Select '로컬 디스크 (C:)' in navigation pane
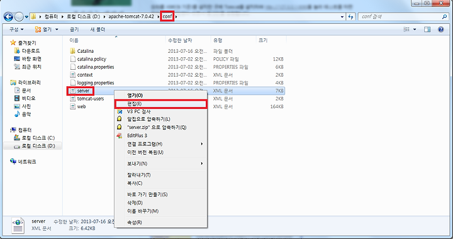The height and width of the screenshot is (239, 453). 34,138
